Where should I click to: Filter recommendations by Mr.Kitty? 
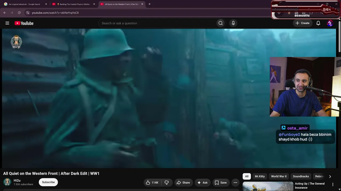click(260, 176)
